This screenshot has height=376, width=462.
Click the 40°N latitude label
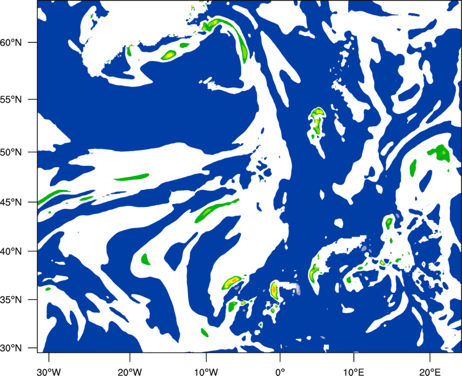click(x=11, y=252)
